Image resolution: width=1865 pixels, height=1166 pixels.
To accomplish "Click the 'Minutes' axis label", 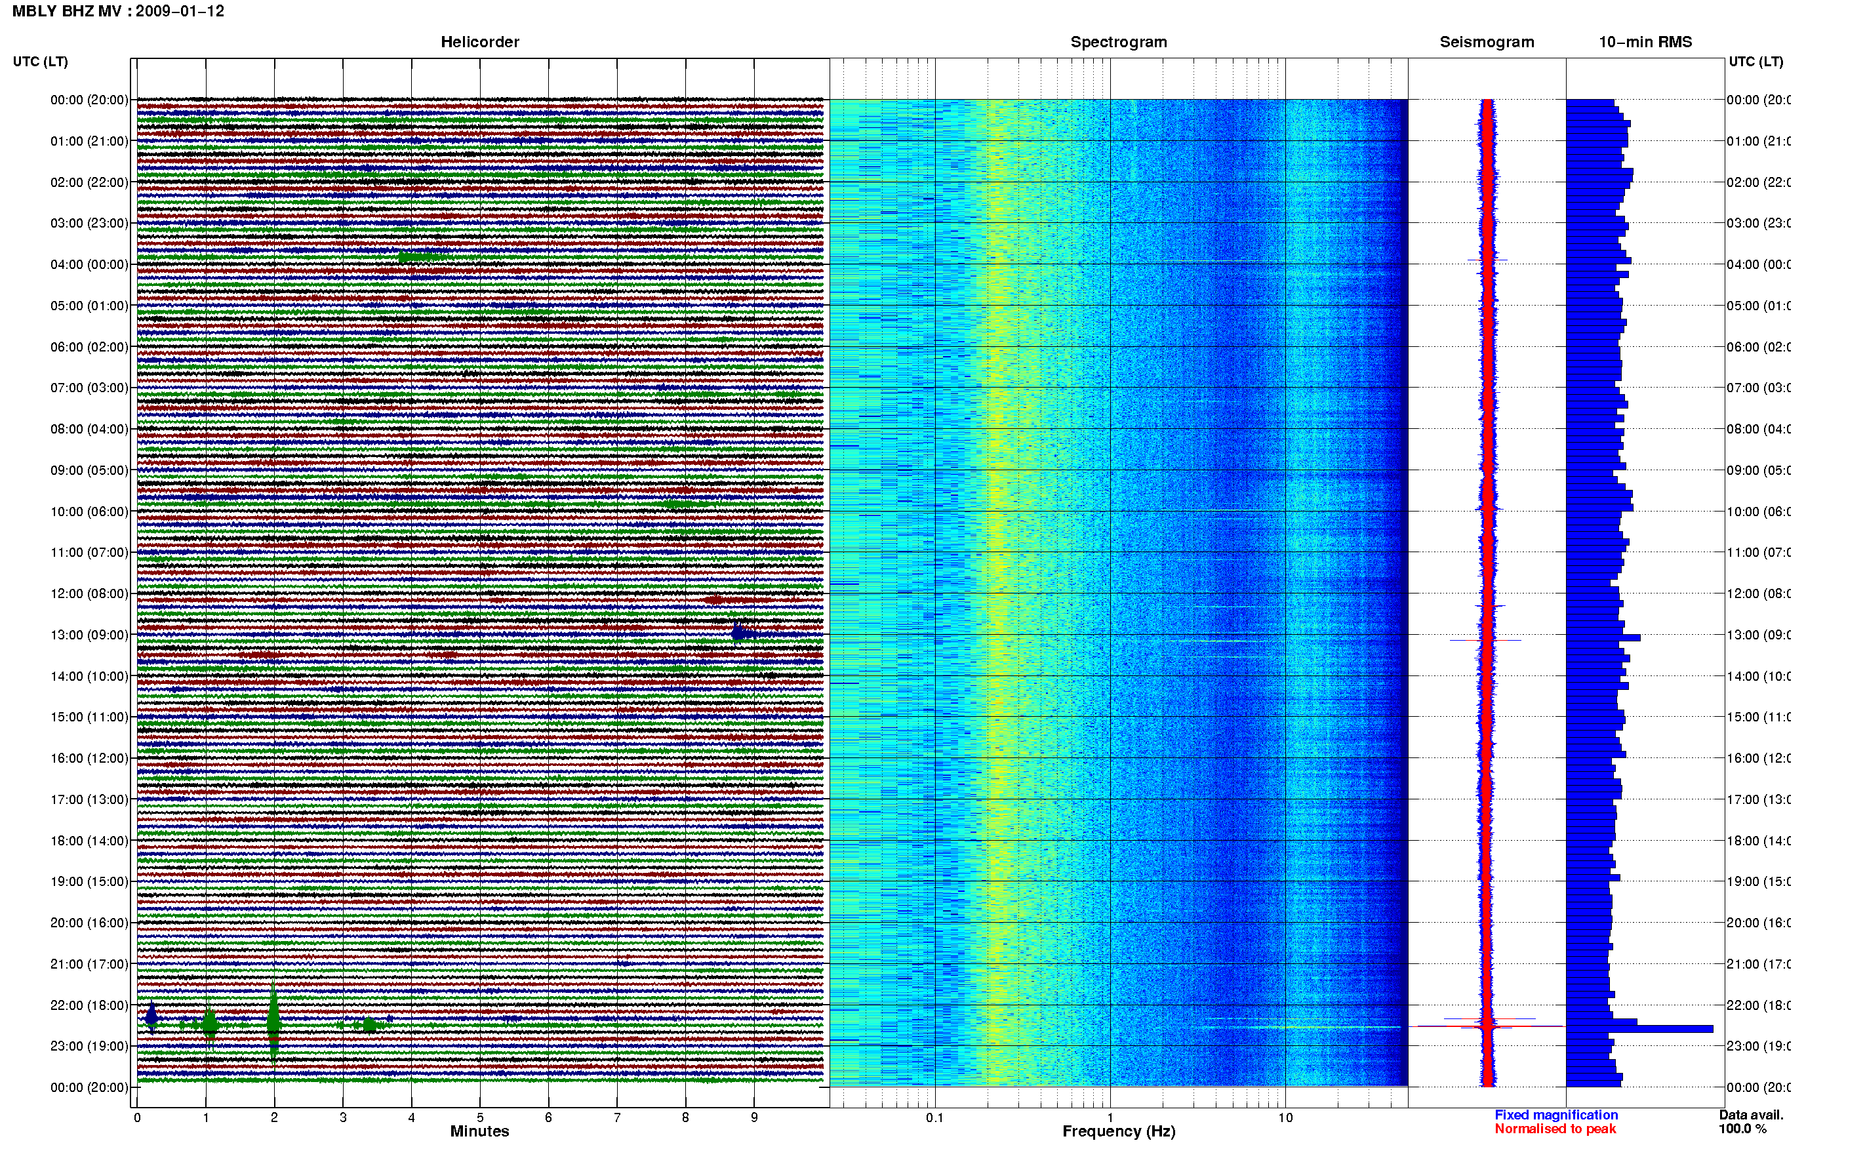I will click(479, 1131).
